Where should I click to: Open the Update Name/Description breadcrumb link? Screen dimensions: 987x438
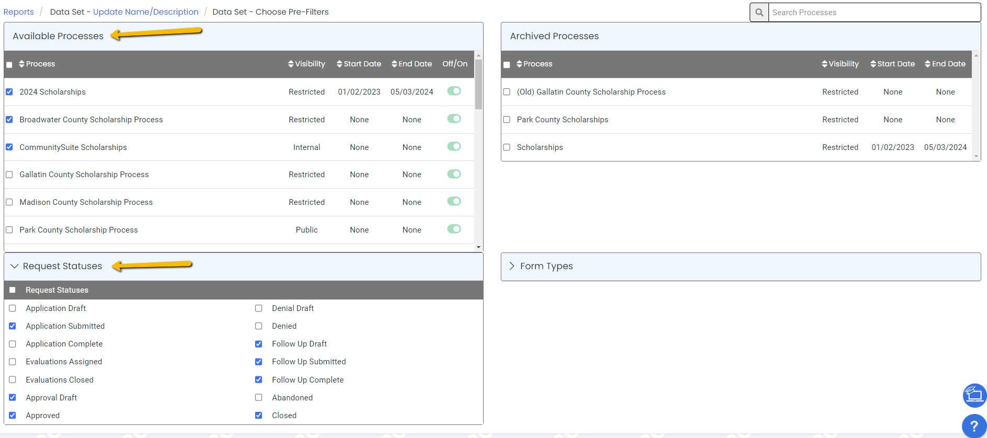coord(145,12)
